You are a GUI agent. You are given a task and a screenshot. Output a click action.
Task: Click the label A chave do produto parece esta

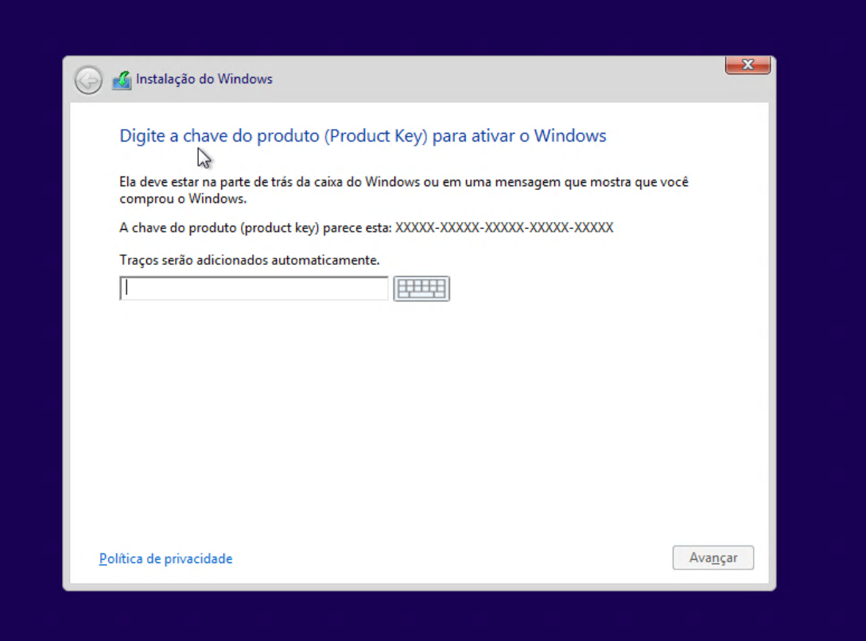pos(256,227)
